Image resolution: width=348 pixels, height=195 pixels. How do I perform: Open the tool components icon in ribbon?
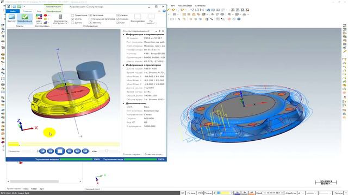(60, 17)
